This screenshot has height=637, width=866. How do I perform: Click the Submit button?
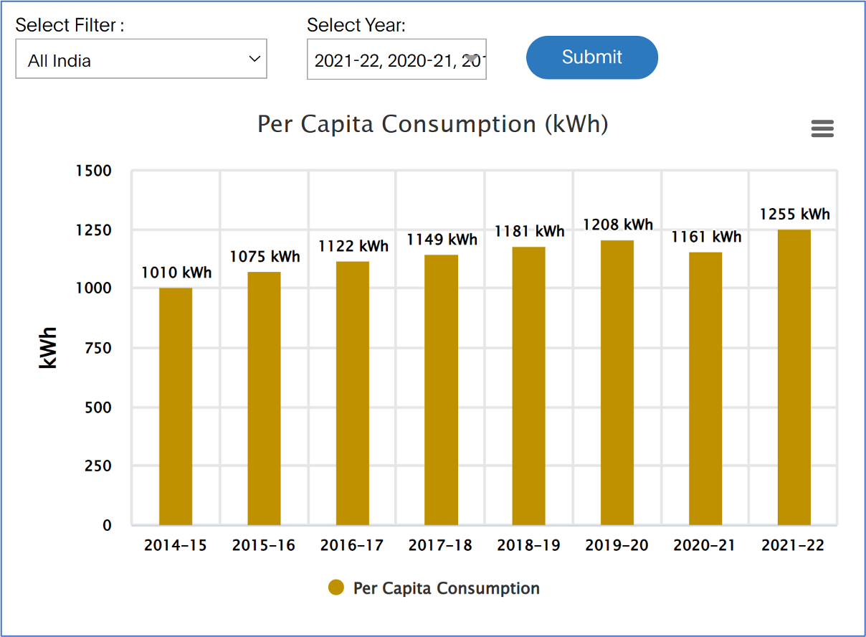(591, 57)
